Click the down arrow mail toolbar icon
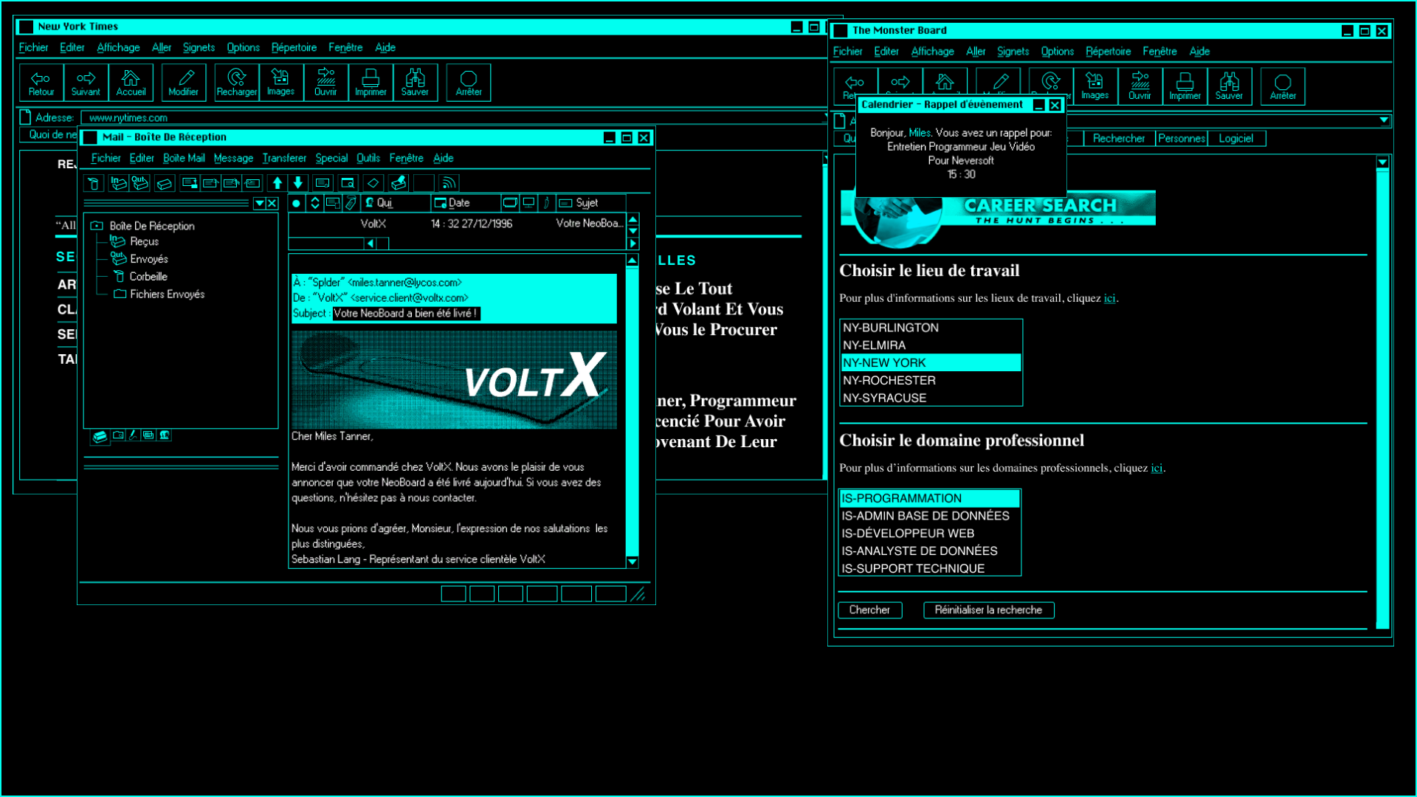The height and width of the screenshot is (797, 1417). [298, 183]
